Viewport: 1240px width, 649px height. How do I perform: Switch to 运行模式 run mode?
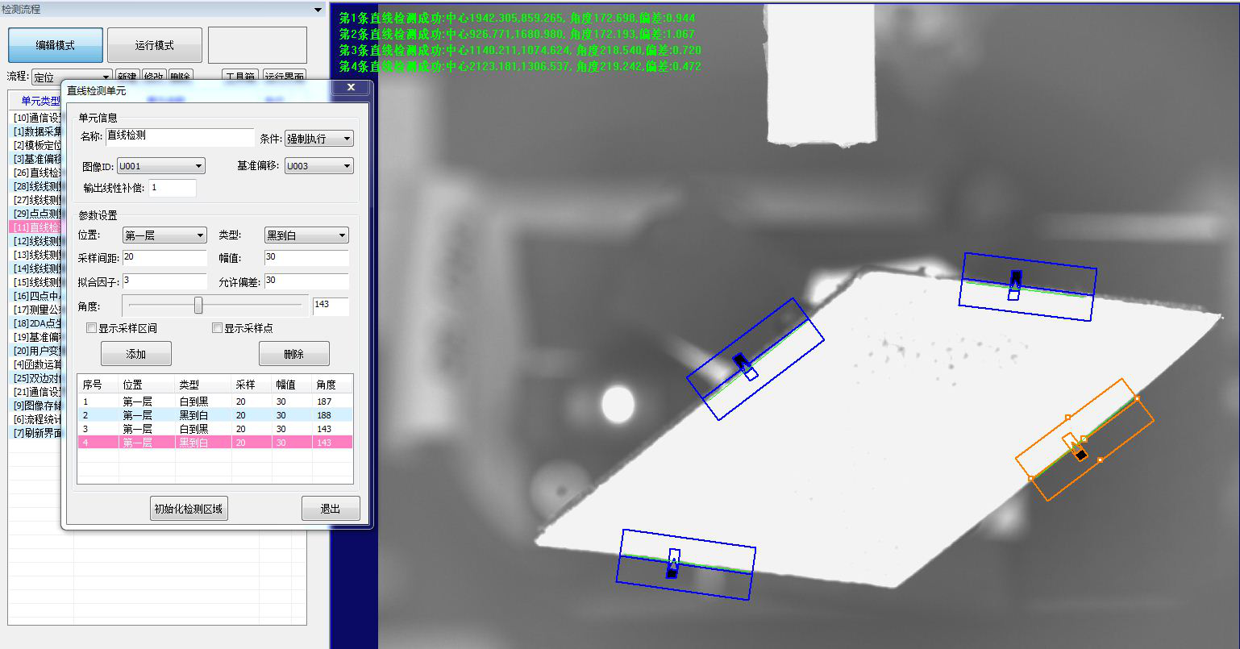[155, 45]
